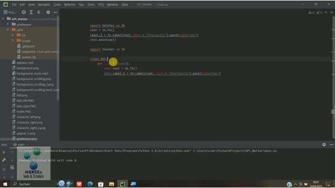Screen dimensions: 335x188
Task: Collapse the API_Wetter project root
Action: (x=3, y=19)
